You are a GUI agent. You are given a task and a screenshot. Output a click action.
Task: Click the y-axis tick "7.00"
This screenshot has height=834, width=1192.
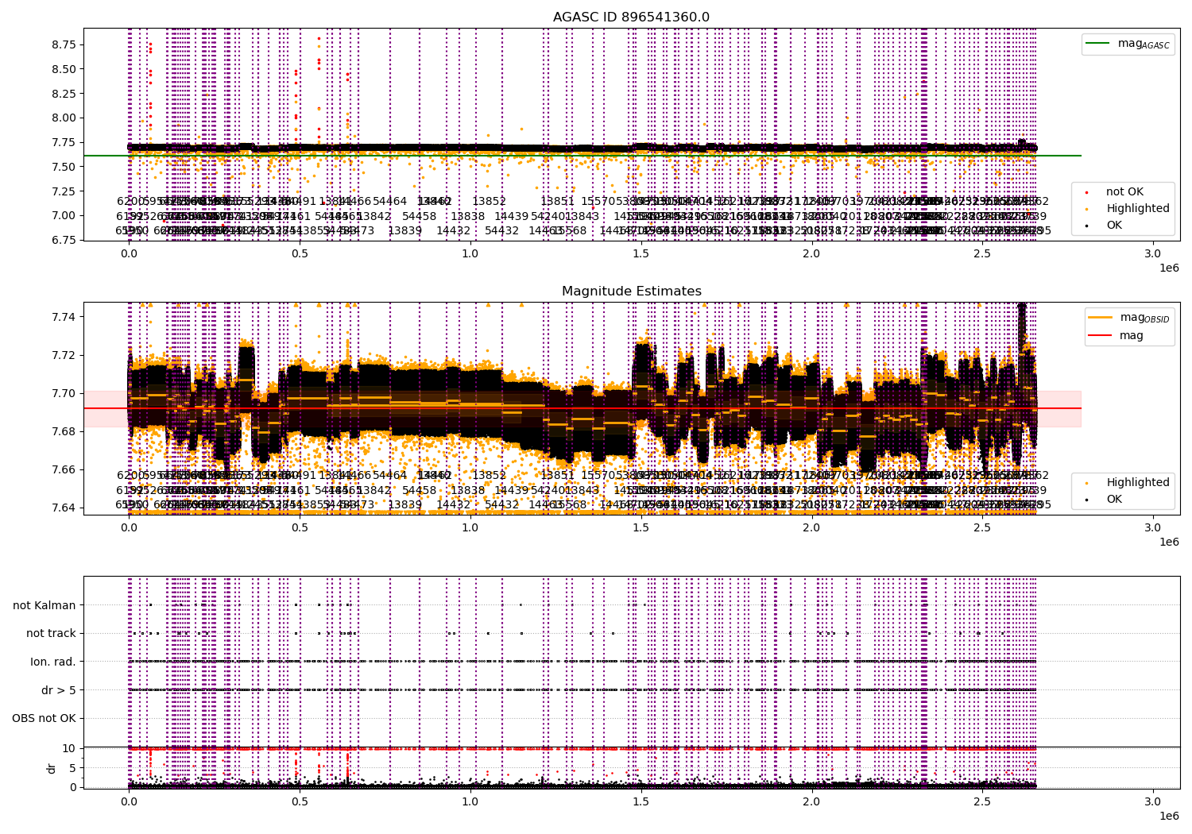click(x=64, y=215)
